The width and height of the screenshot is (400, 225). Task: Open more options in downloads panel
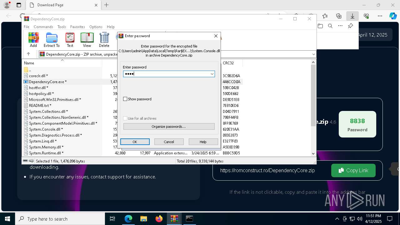340,26
